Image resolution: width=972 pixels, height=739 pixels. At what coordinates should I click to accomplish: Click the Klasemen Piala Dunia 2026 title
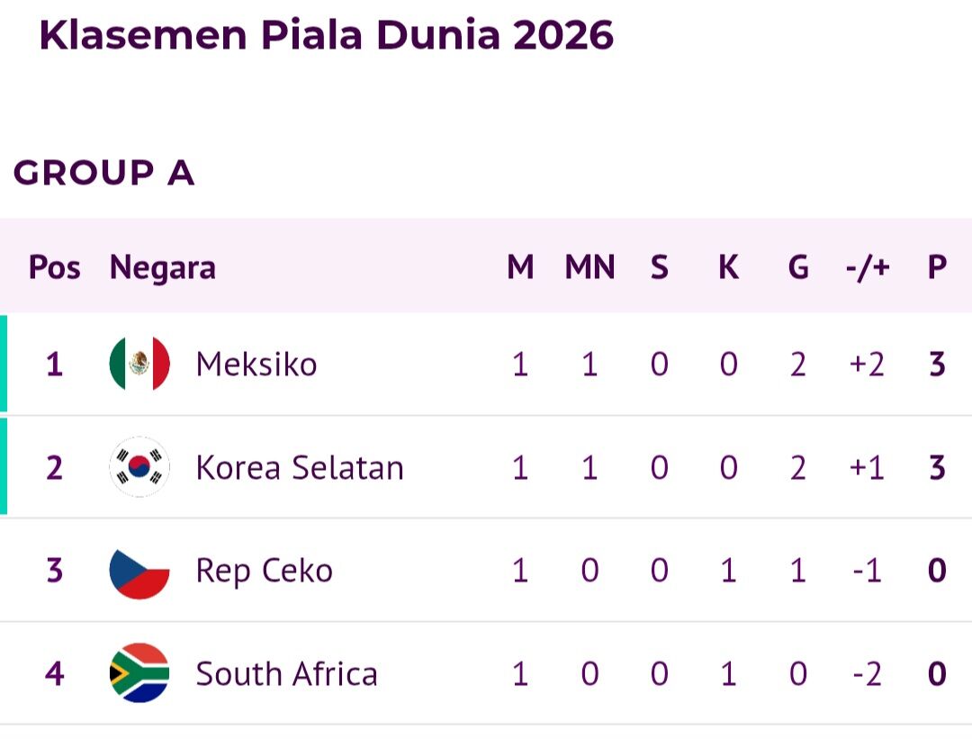326,35
